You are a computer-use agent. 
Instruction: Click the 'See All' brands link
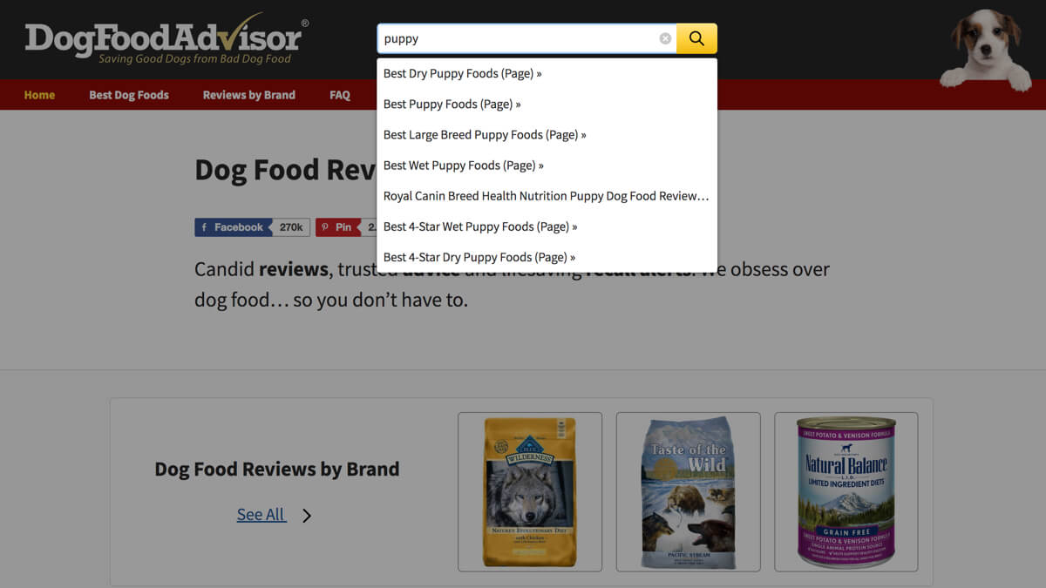click(x=261, y=515)
